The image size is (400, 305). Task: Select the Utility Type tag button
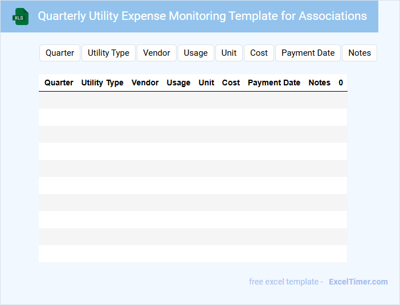(x=108, y=53)
